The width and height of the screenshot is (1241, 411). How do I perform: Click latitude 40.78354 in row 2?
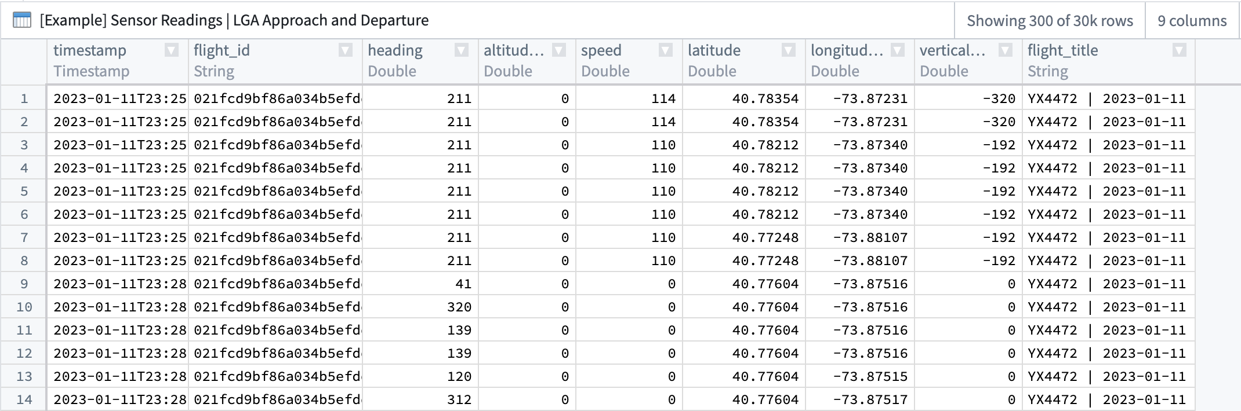[x=765, y=122]
